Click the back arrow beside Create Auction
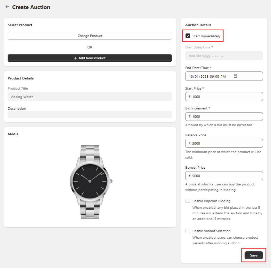 [x=7, y=7]
